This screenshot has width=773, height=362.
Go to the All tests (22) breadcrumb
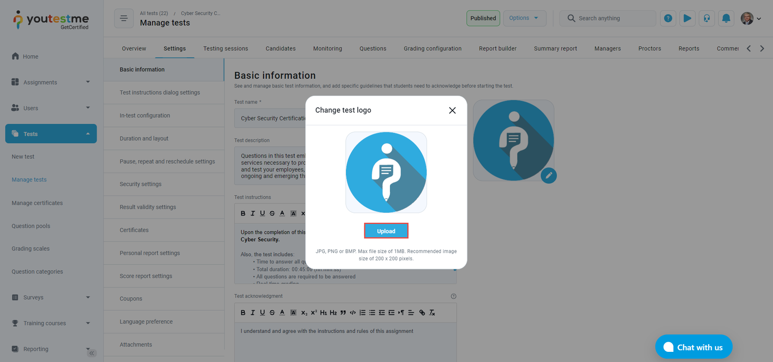pyautogui.click(x=154, y=13)
